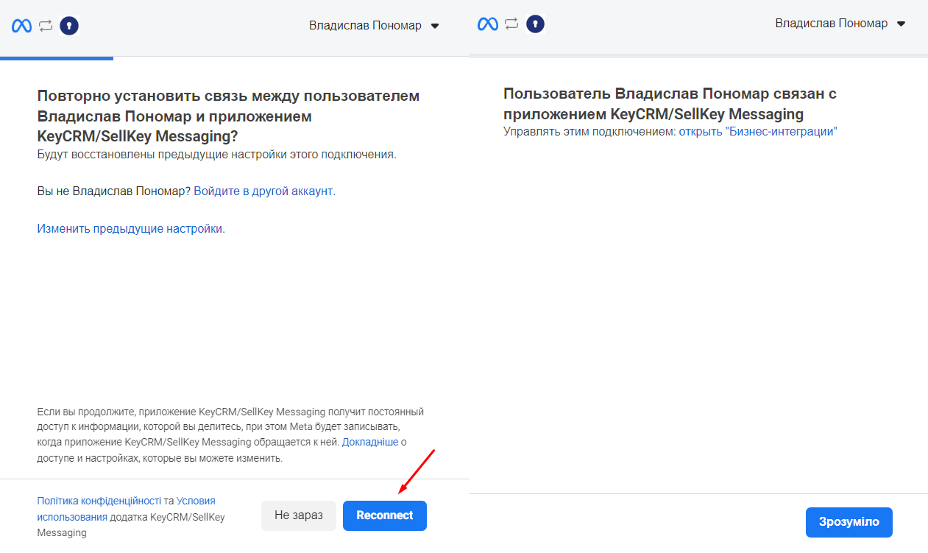
Task: Click the Reconnect button
Action: (385, 515)
